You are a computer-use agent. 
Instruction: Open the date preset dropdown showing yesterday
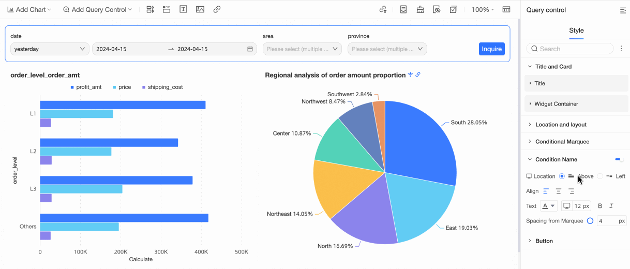[x=50, y=49]
